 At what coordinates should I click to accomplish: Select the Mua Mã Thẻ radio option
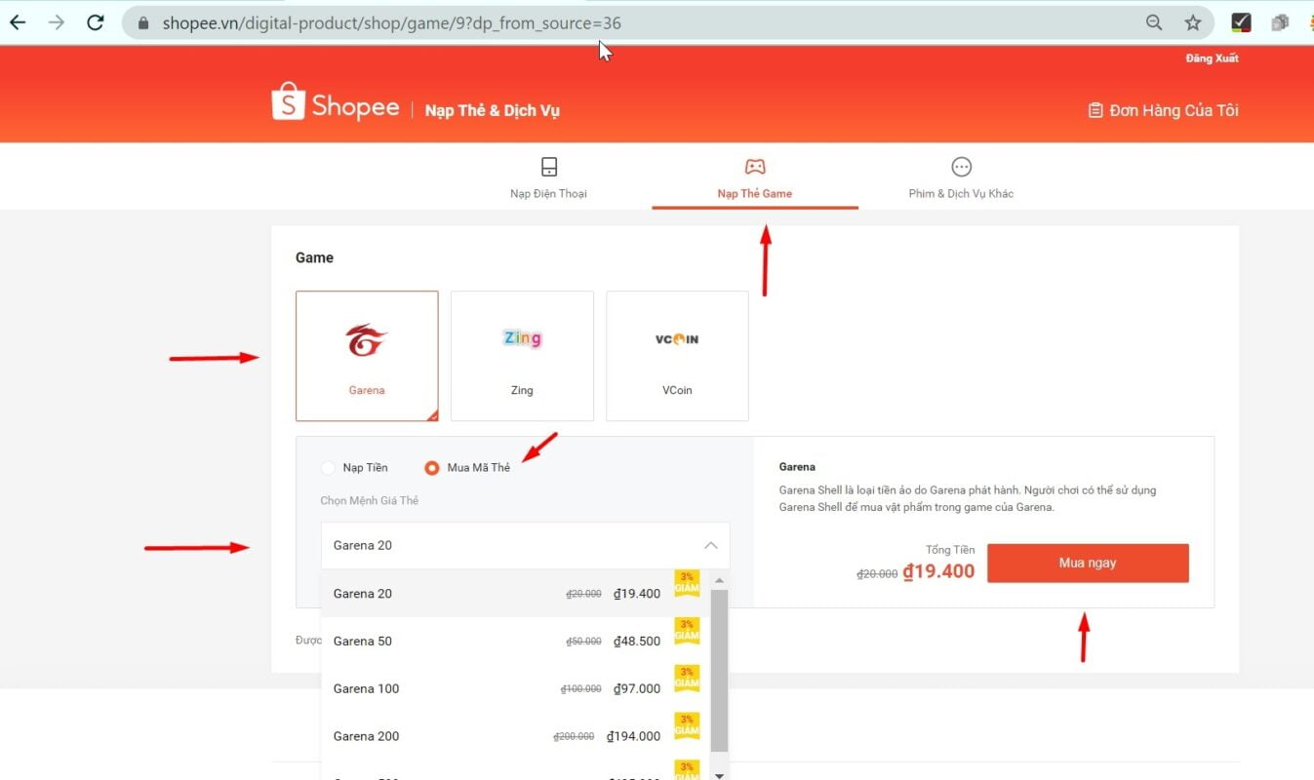[431, 468]
